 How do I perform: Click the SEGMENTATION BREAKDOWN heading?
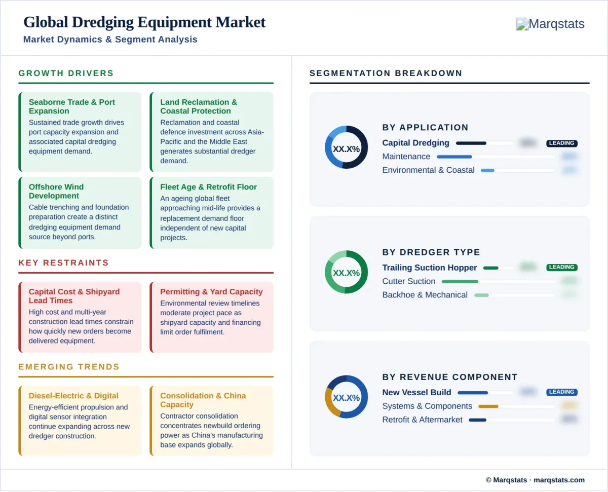click(386, 73)
